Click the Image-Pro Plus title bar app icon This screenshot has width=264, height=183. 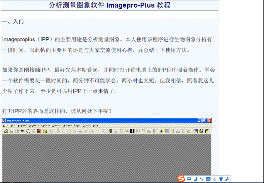(x=4, y=121)
